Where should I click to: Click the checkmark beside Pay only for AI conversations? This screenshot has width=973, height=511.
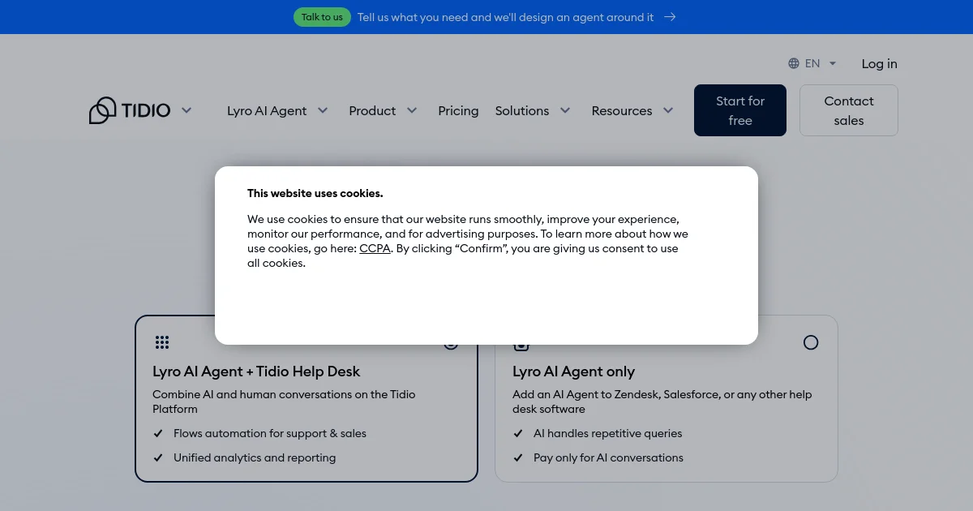click(x=518, y=457)
